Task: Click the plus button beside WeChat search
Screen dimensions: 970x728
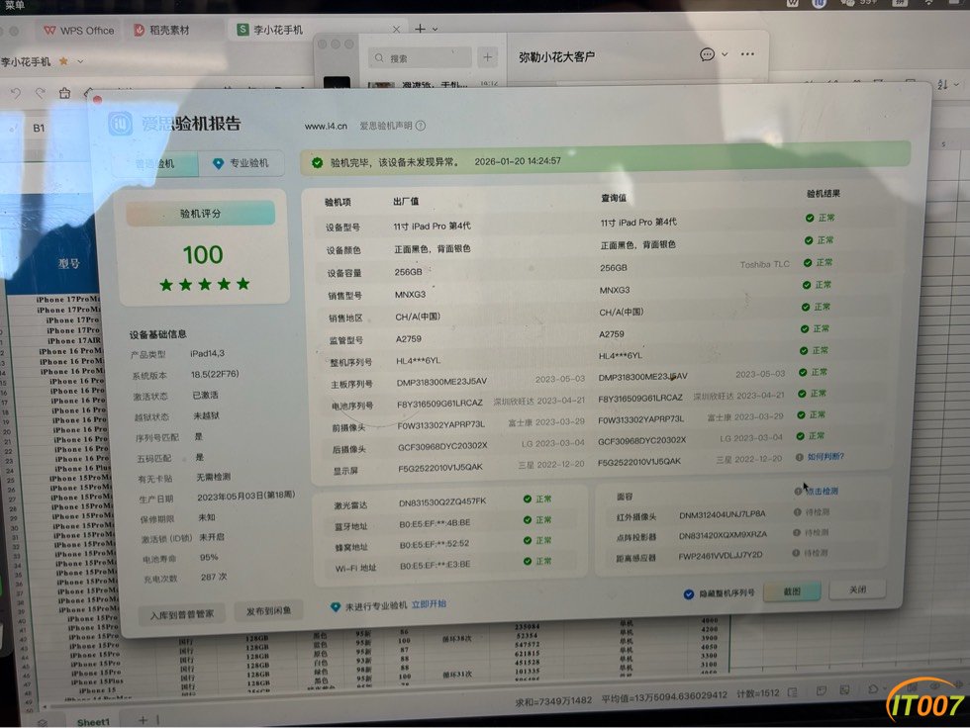Action: (487, 57)
